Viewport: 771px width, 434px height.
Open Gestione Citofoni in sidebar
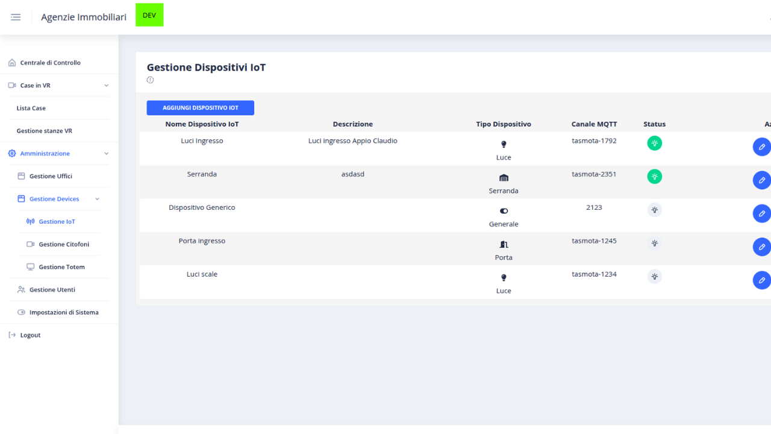coord(64,244)
